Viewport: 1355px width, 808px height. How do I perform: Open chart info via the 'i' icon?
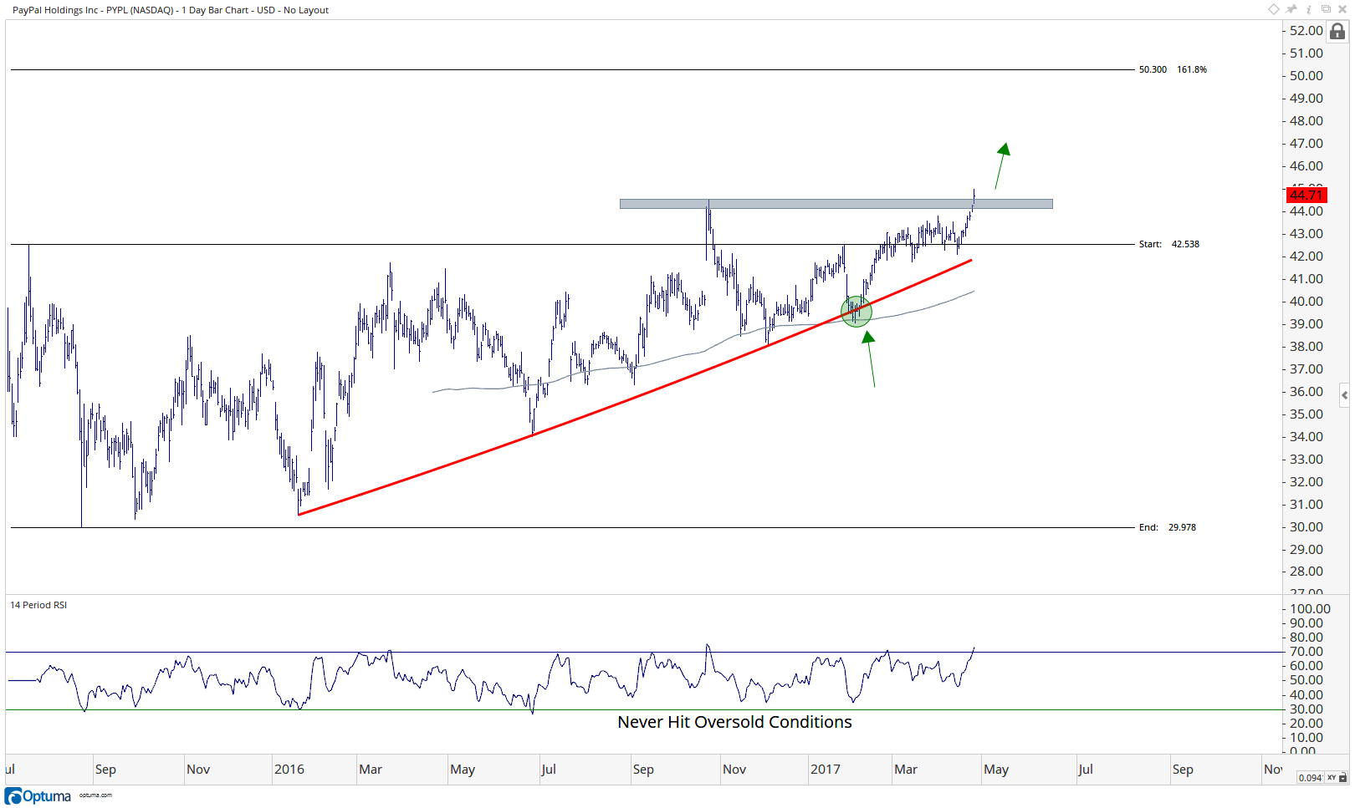pos(1309,9)
